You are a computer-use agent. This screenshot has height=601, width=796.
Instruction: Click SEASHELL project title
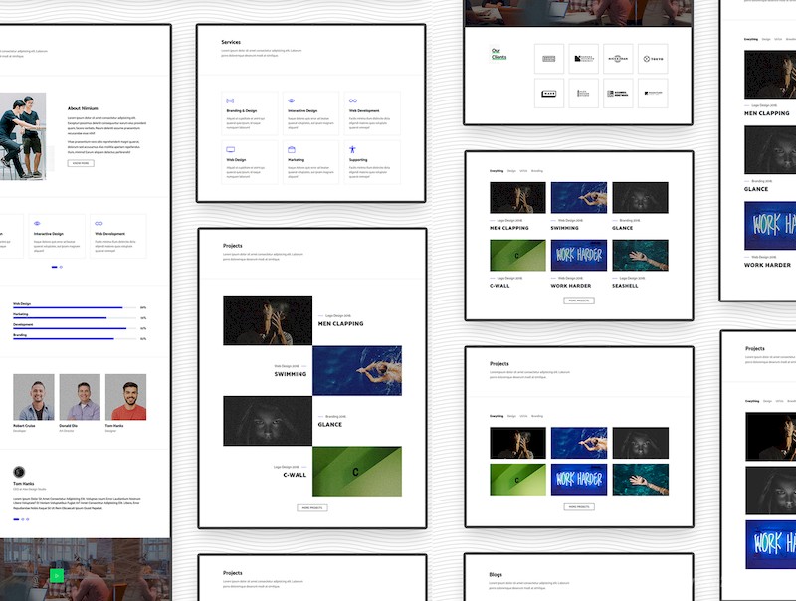625,286
